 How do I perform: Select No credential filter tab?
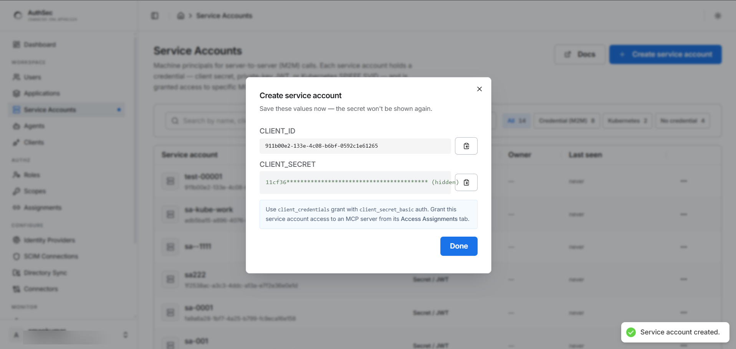(682, 121)
